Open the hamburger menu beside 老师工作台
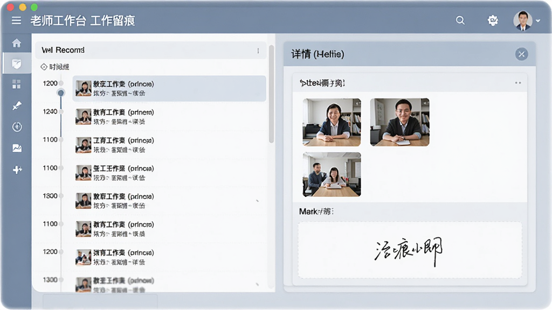 (16, 21)
